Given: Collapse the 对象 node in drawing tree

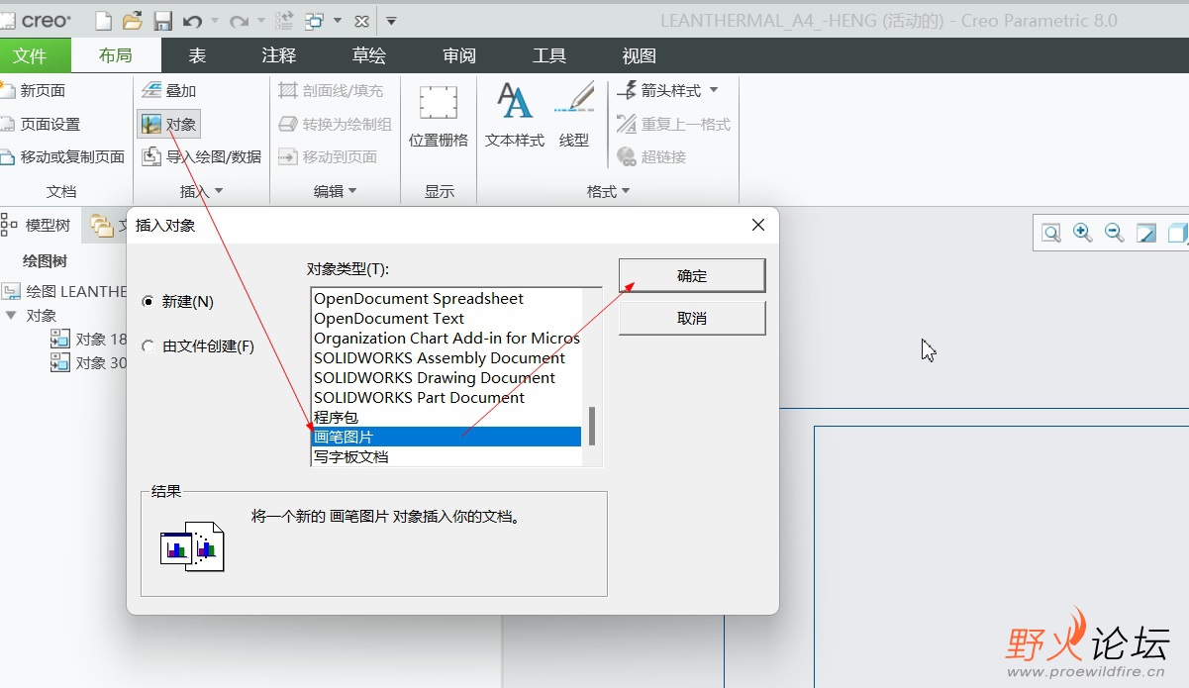Looking at the screenshot, I should pos(11,315).
